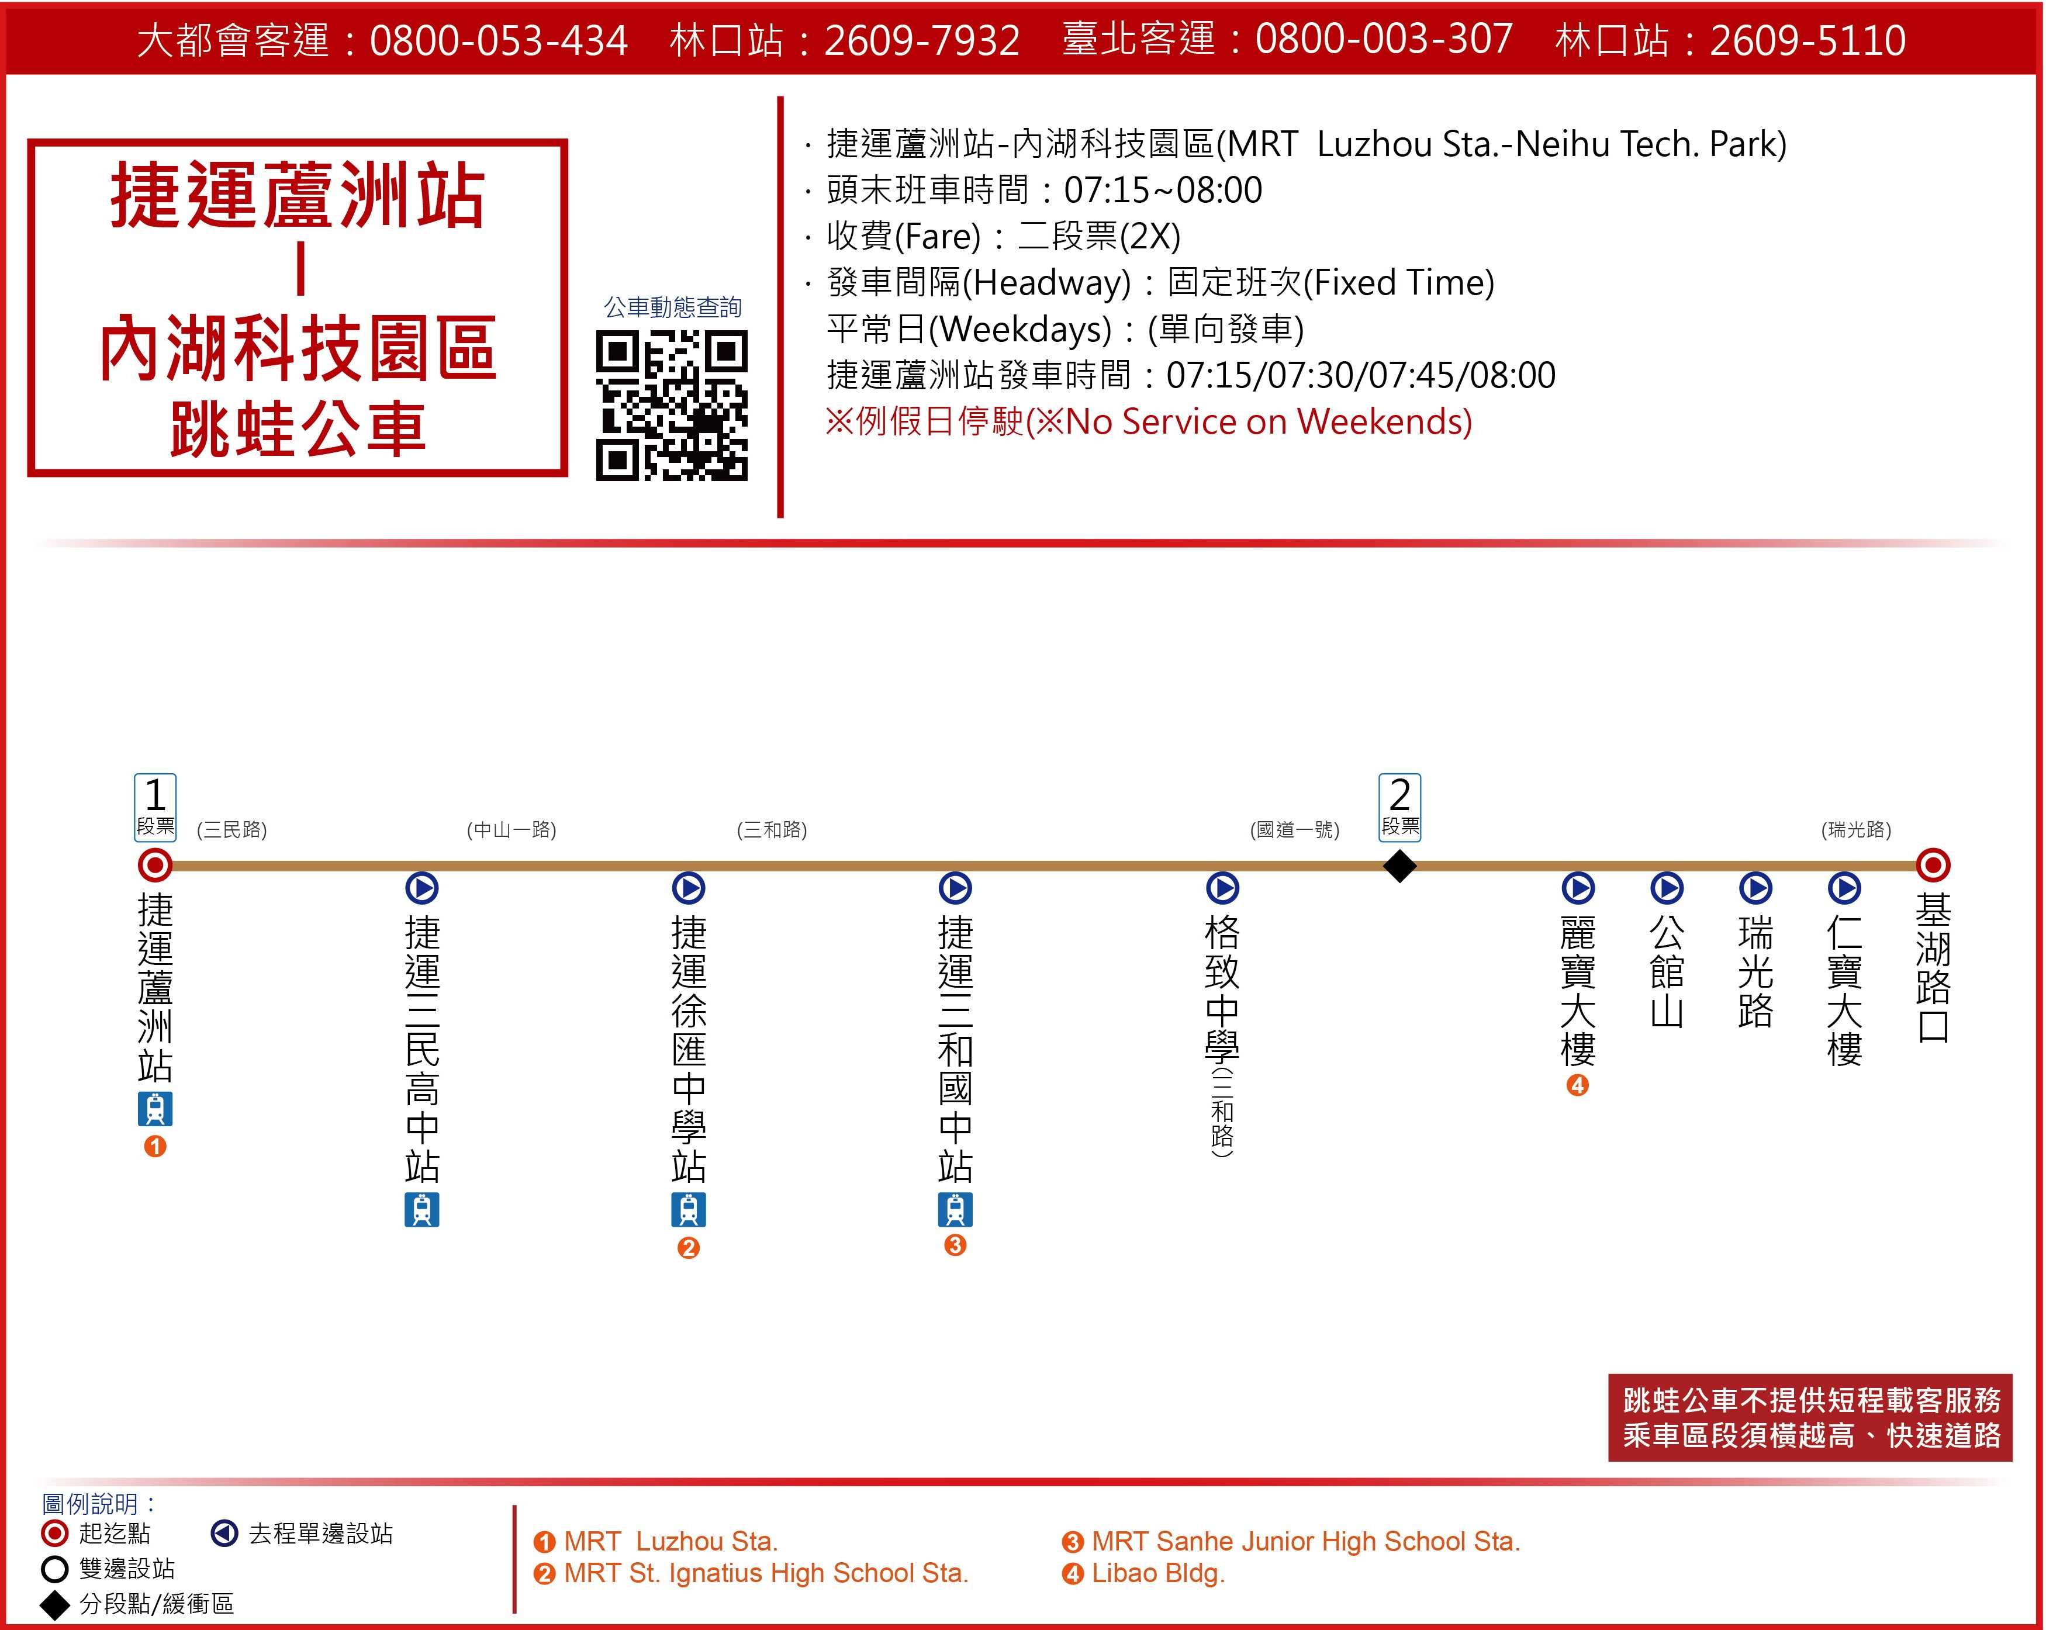Click the train icon under 捷運三和國中站
Screen dimensions: 2046x1630
(x=956, y=1210)
